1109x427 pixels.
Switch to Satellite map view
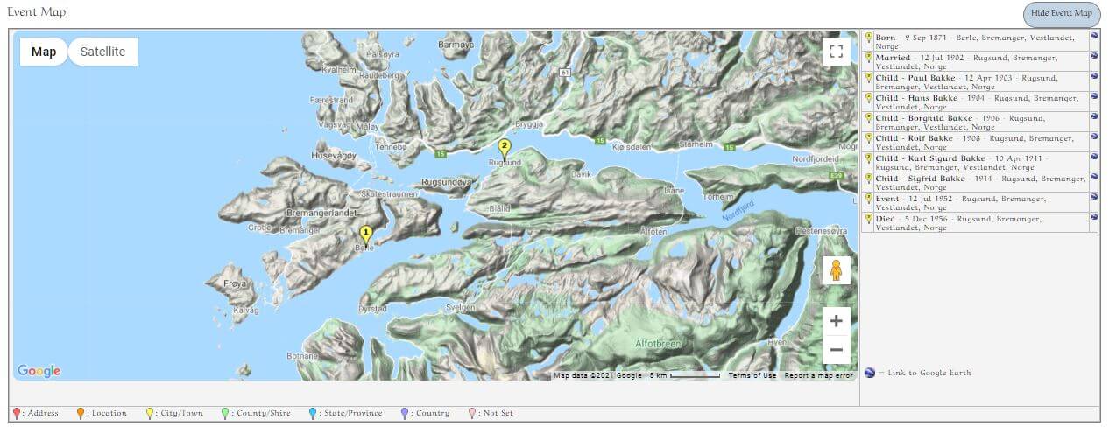[x=102, y=52]
